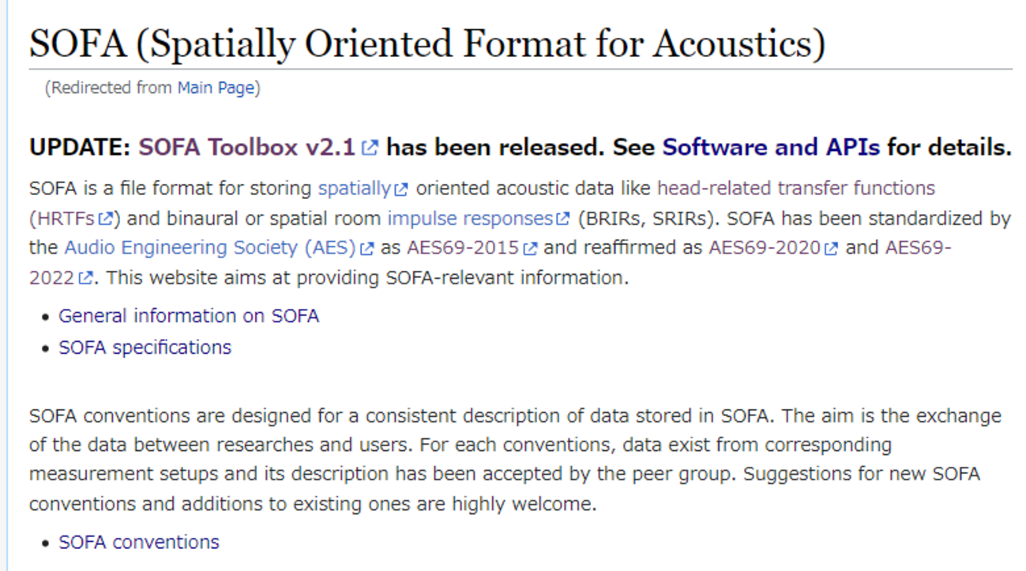The width and height of the screenshot is (1026, 571).
Task: Open the Software and APIs link
Action: point(771,148)
